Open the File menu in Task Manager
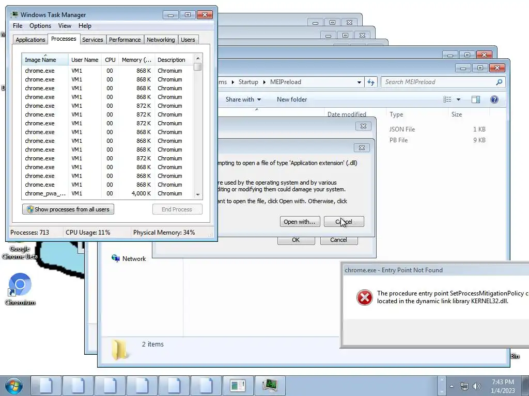The image size is (529, 396). [x=18, y=26]
